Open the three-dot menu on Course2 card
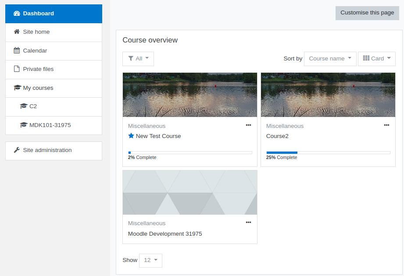This screenshot has height=276, width=404. click(386, 125)
